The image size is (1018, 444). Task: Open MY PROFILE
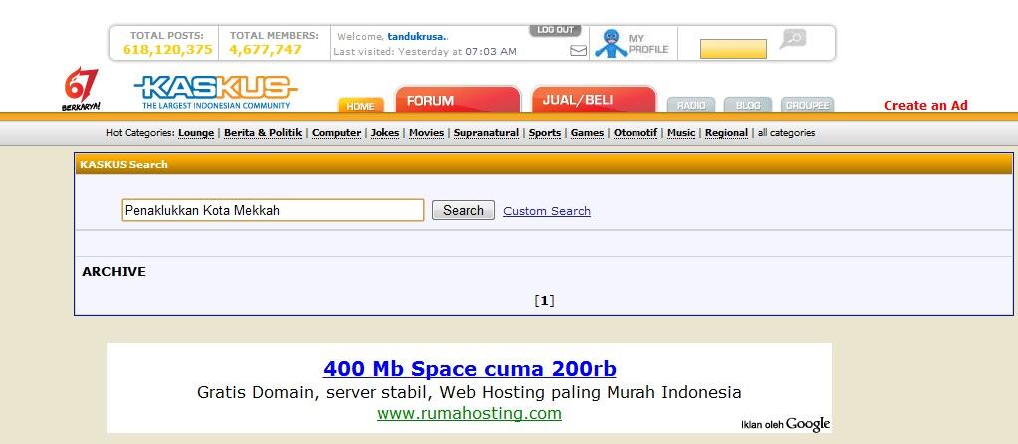click(x=647, y=44)
